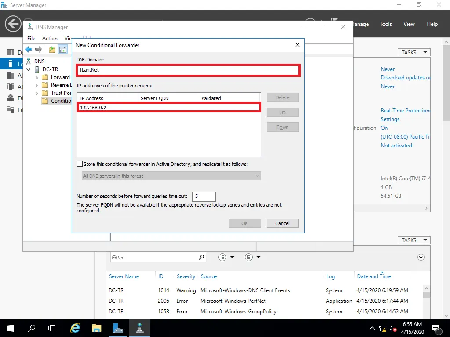Click the blue Back arrow in DNS Manager toolbar
The width and height of the screenshot is (450, 337).
tap(29, 49)
